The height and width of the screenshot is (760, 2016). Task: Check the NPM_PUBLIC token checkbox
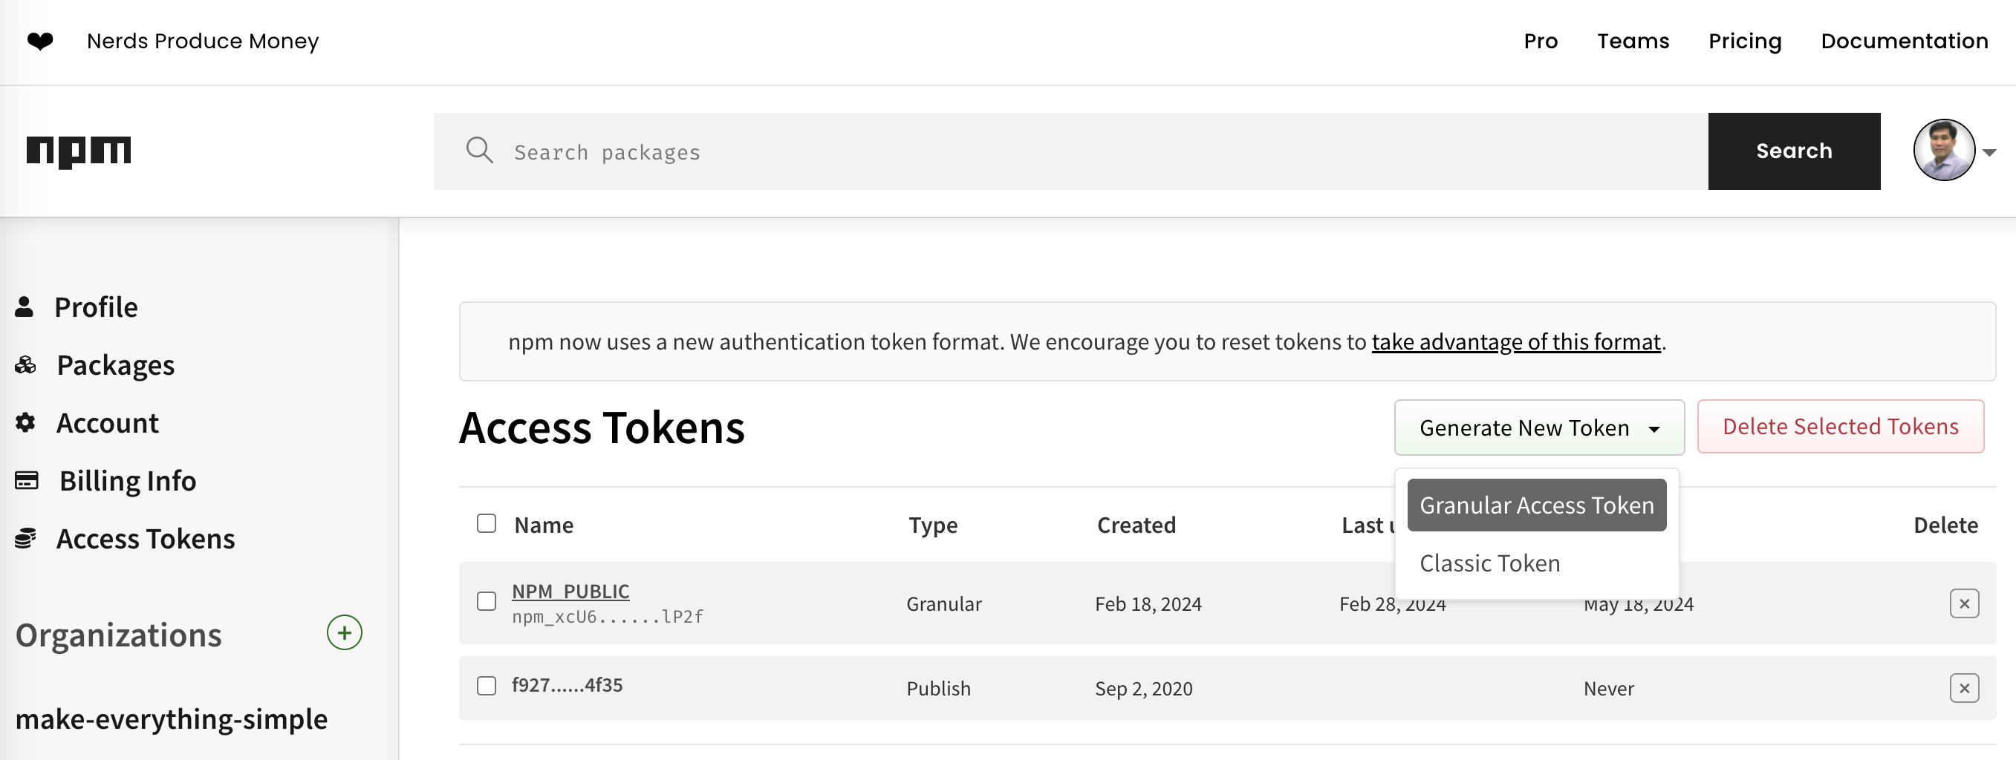click(x=486, y=601)
